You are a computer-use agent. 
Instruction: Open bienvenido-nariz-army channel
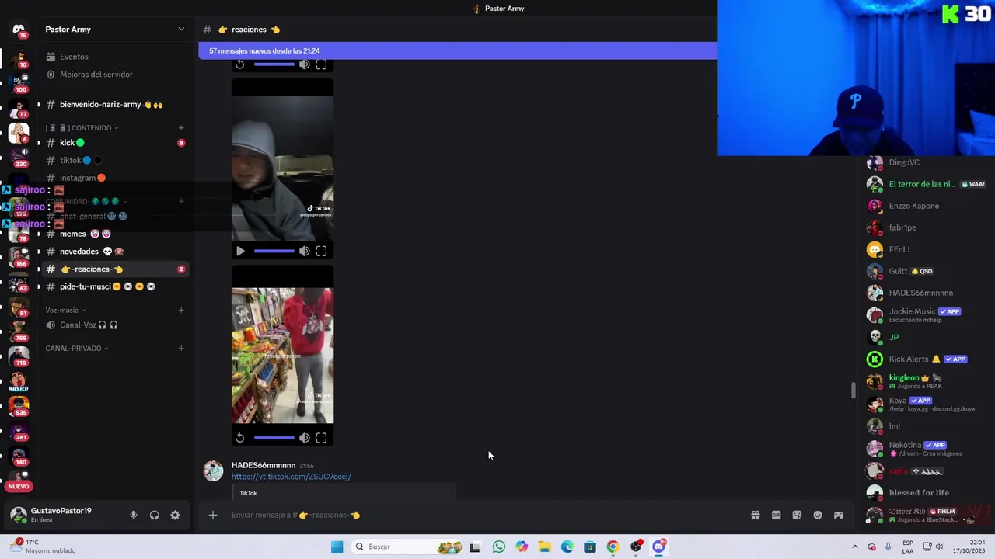[x=115, y=104]
